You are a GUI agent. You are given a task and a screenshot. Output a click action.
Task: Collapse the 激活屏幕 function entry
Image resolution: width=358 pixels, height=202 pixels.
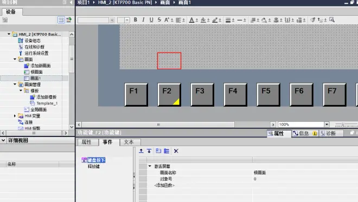pos(150,166)
